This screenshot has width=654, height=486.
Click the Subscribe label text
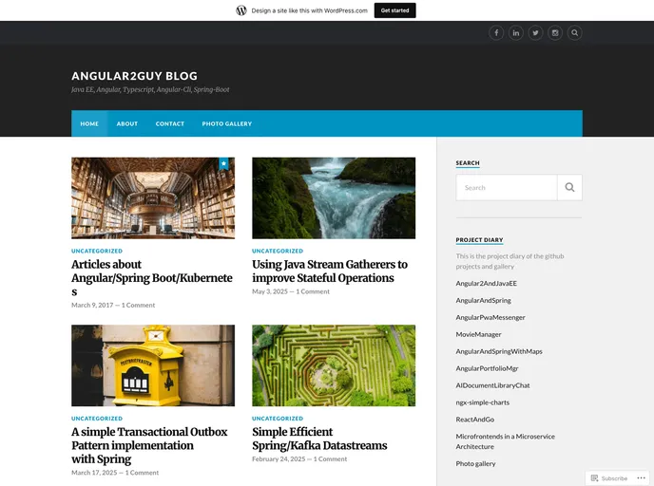[614, 478]
